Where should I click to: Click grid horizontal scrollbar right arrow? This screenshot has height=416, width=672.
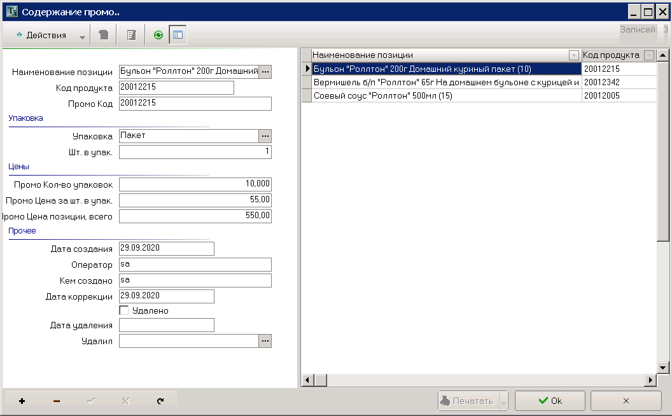[650, 380]
